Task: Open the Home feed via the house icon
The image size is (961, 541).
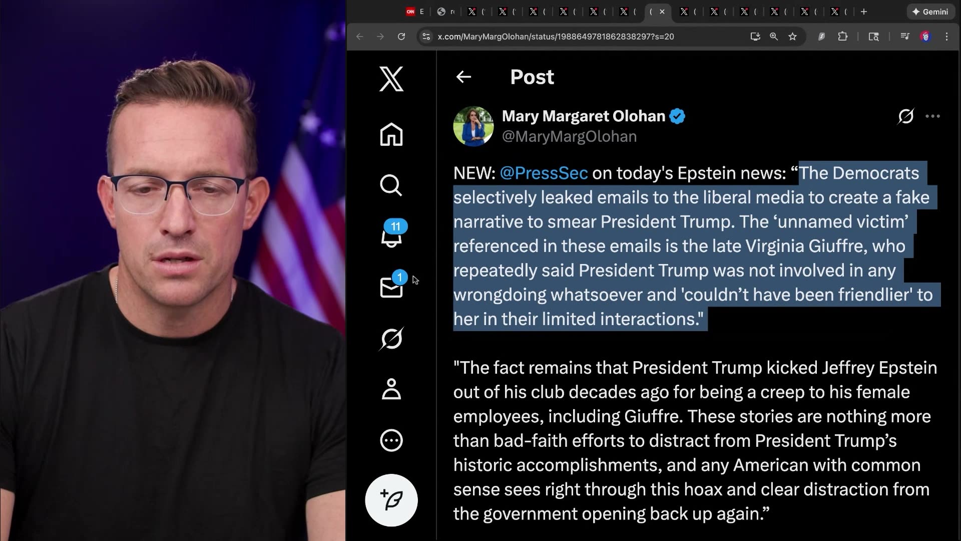Action: (x=391, y=134)
